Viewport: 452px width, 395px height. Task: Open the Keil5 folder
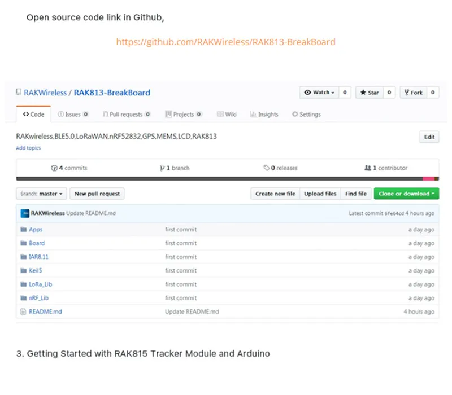(x=36, y=271)
